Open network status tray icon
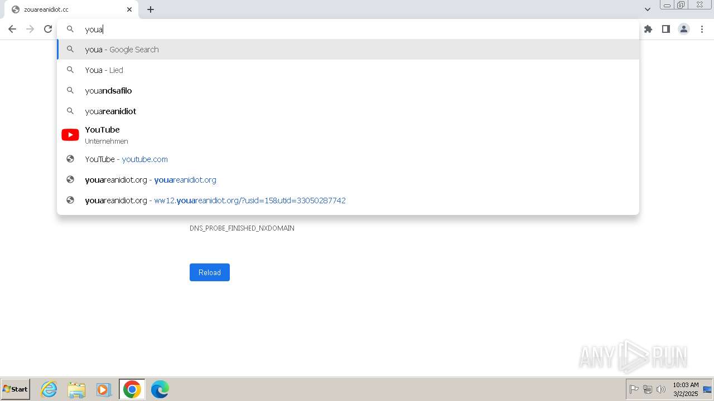 [x=648, y=389]
